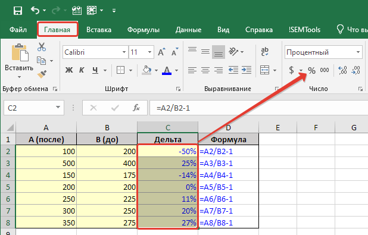368x235 pixels.
Task: Click the grayed-out Redo arrow
Action: [x=56, y=10]
